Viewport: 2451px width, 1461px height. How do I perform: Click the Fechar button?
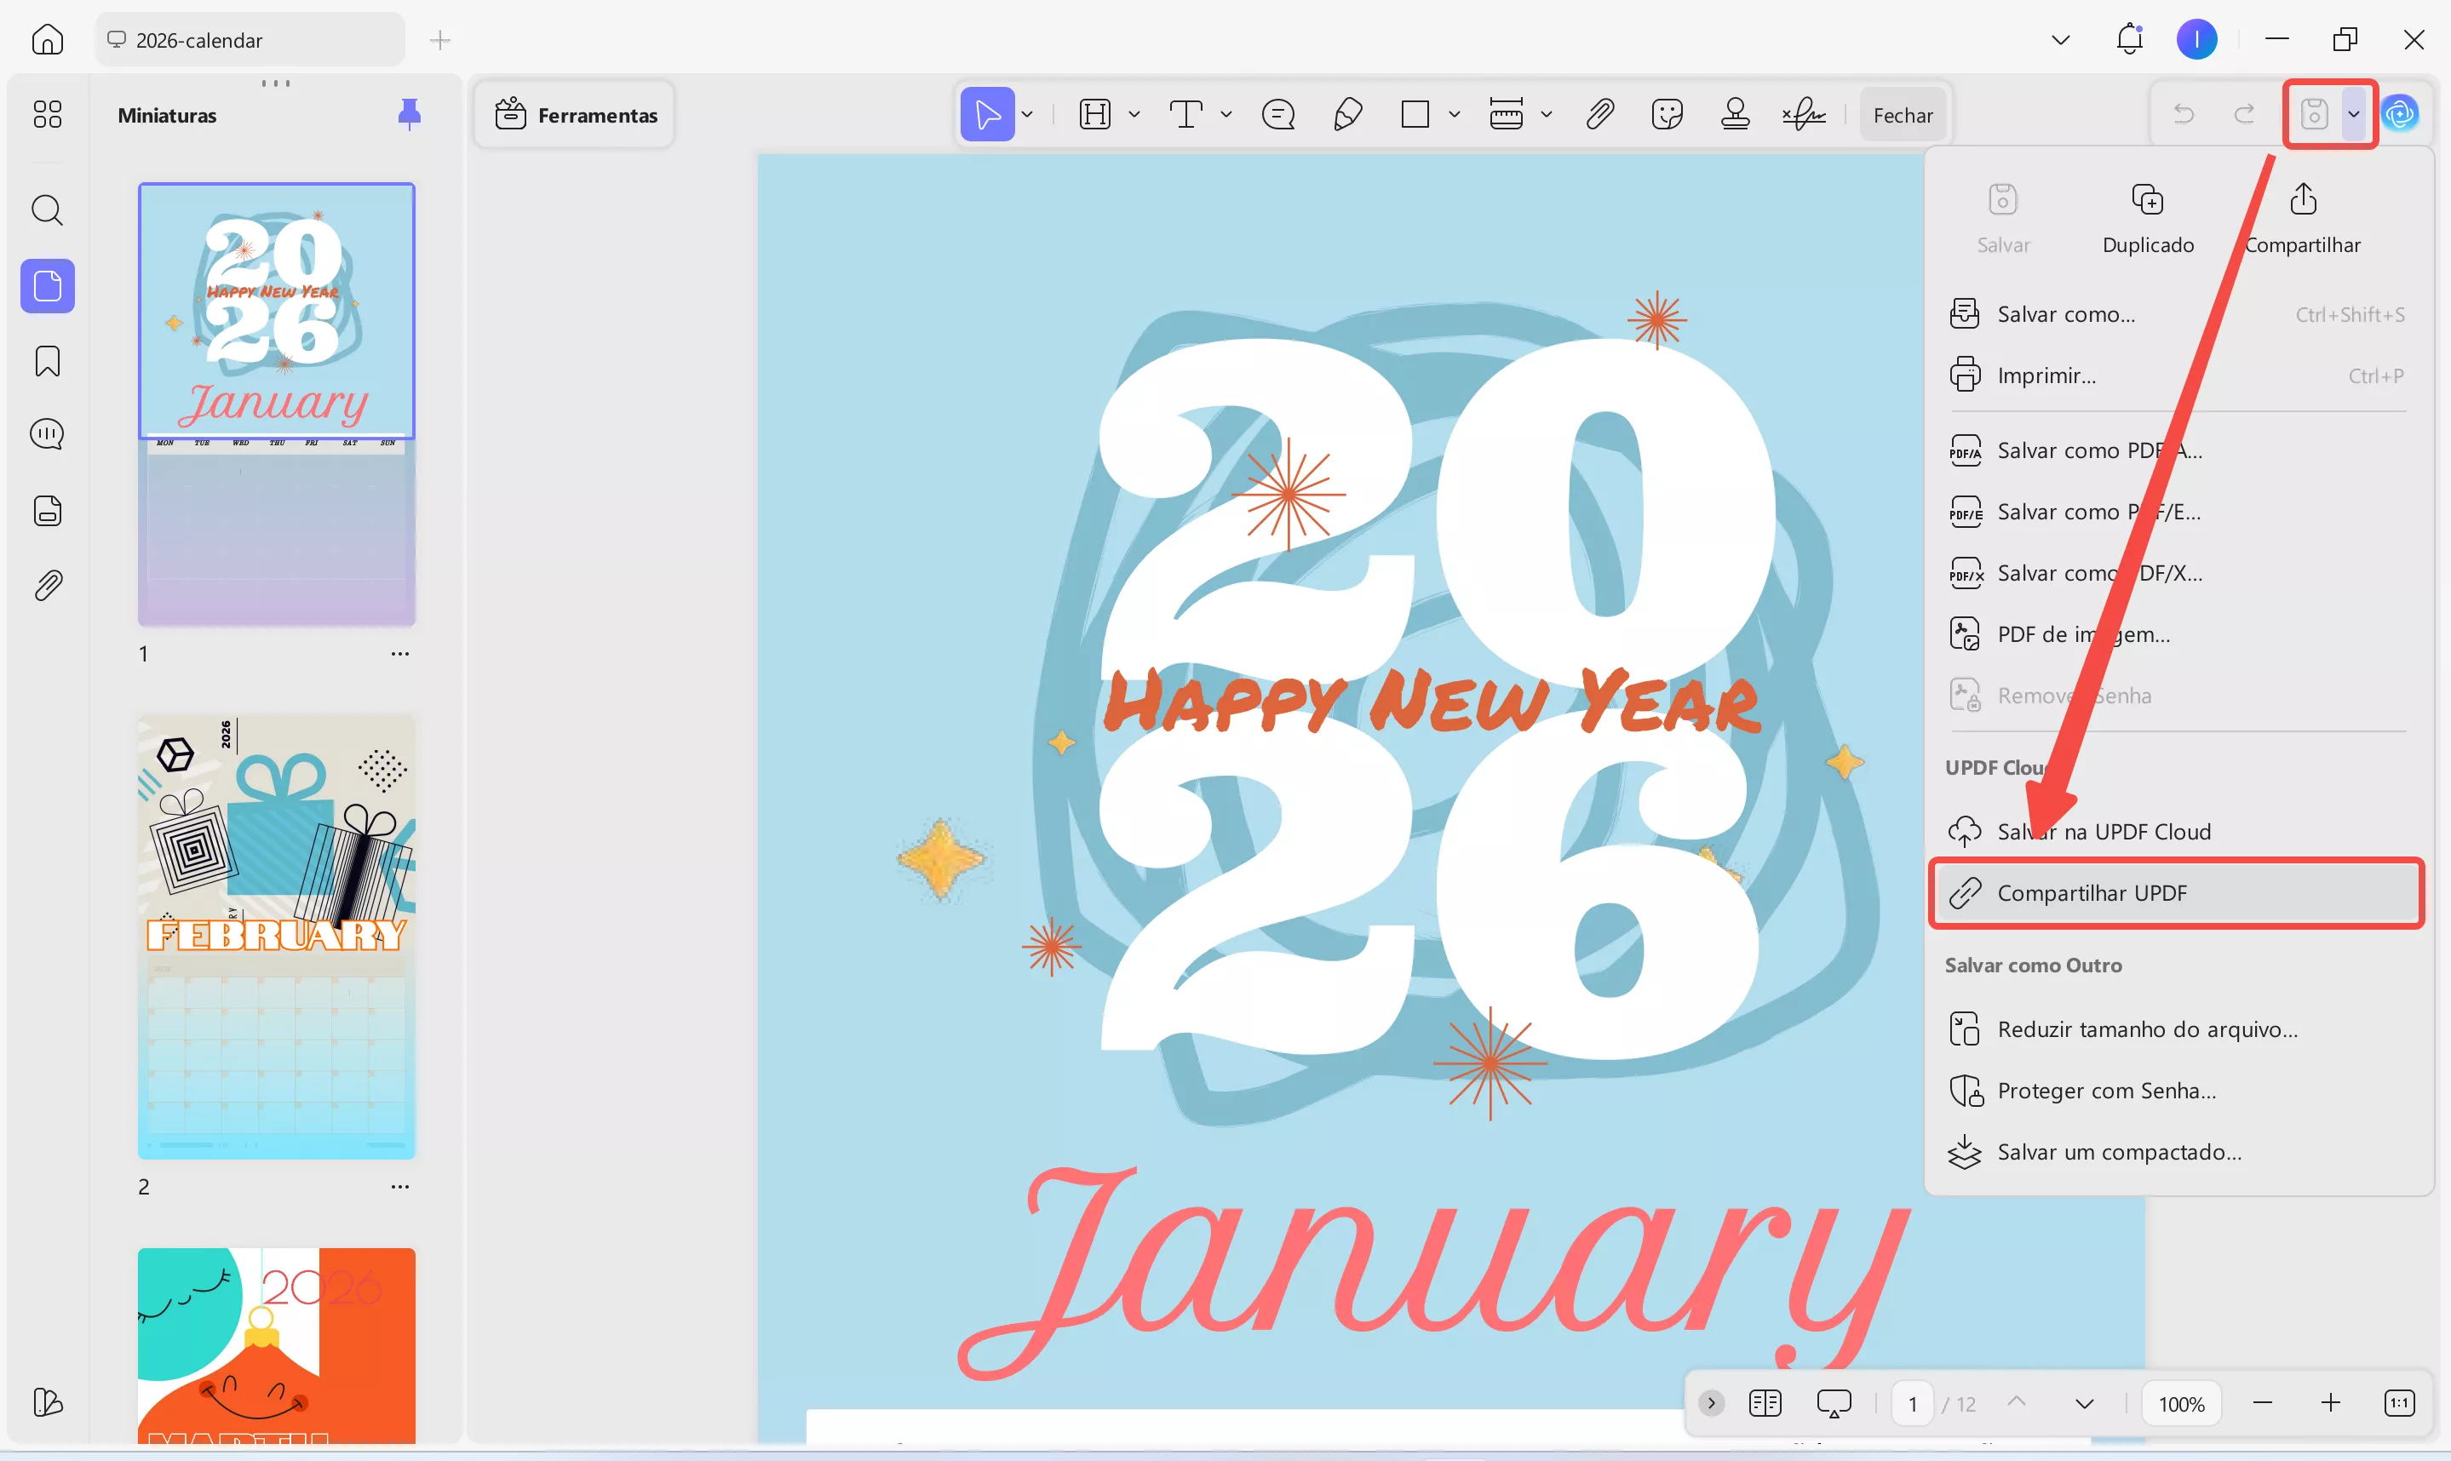click(1902, 115)
